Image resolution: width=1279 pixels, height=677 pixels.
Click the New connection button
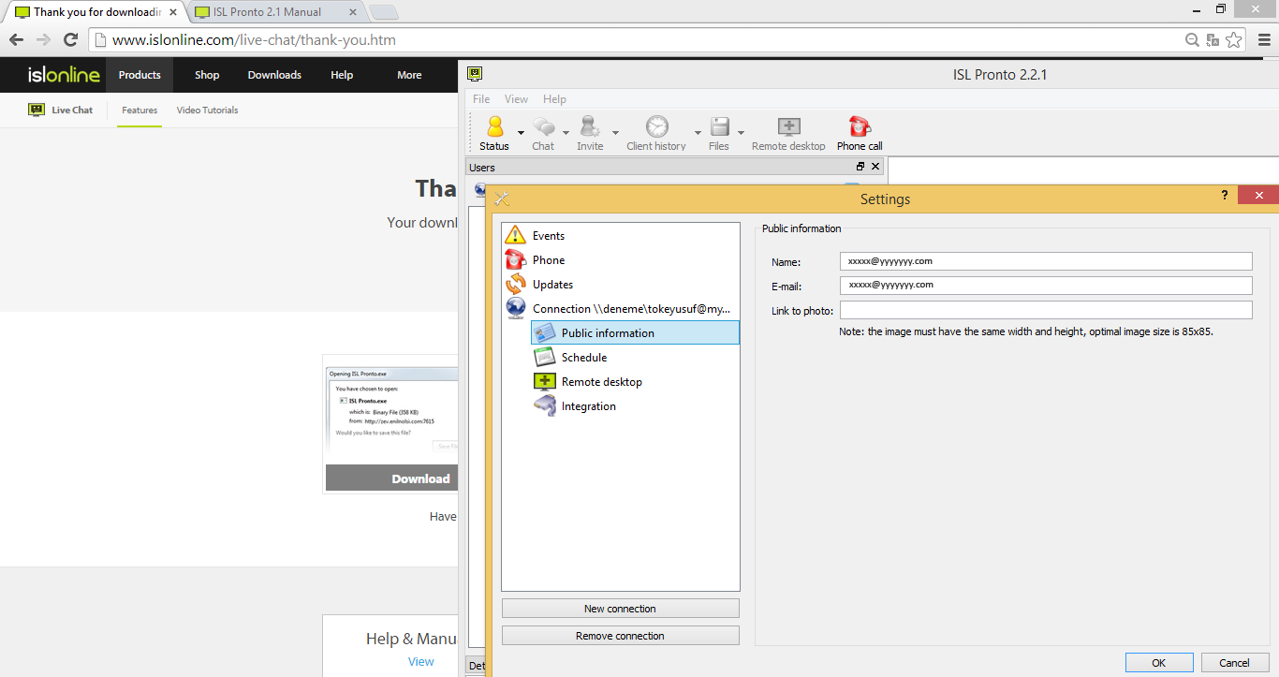click(620, 609)
